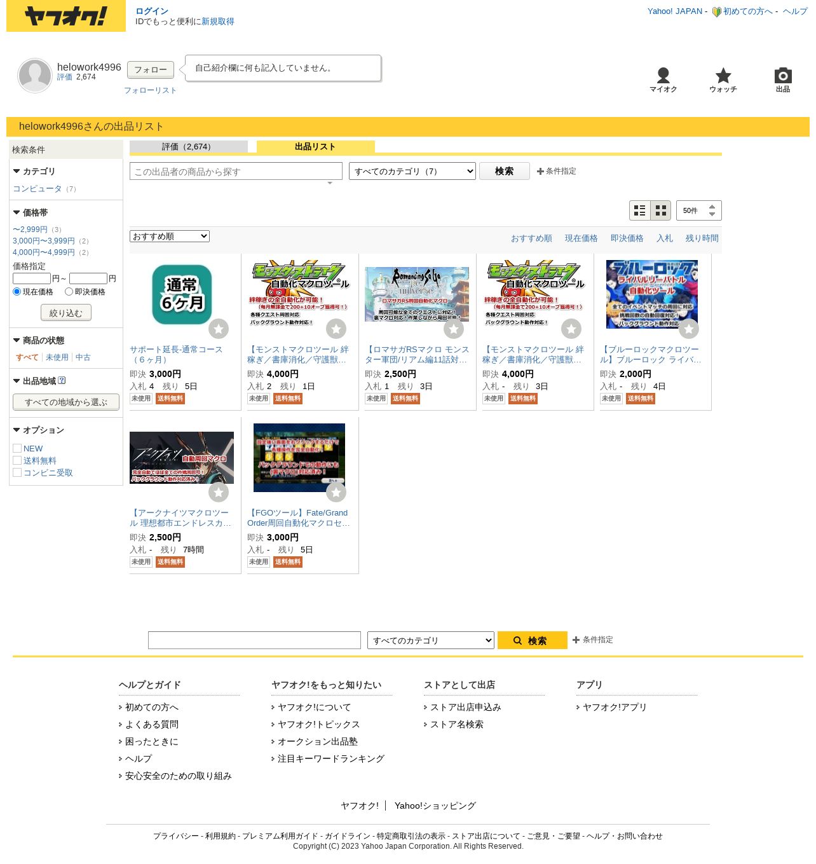Image resolution: width=816 pixels, height=864 pixels.
Task: Watch the 4,000円 モンストマクロツール item with 2 bids
Action: [x=336, y=329]
